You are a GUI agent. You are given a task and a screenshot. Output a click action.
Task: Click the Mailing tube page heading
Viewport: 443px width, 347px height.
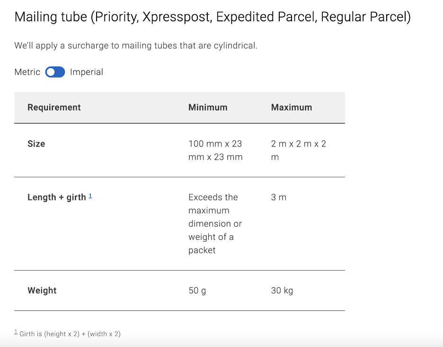point(213,18)
